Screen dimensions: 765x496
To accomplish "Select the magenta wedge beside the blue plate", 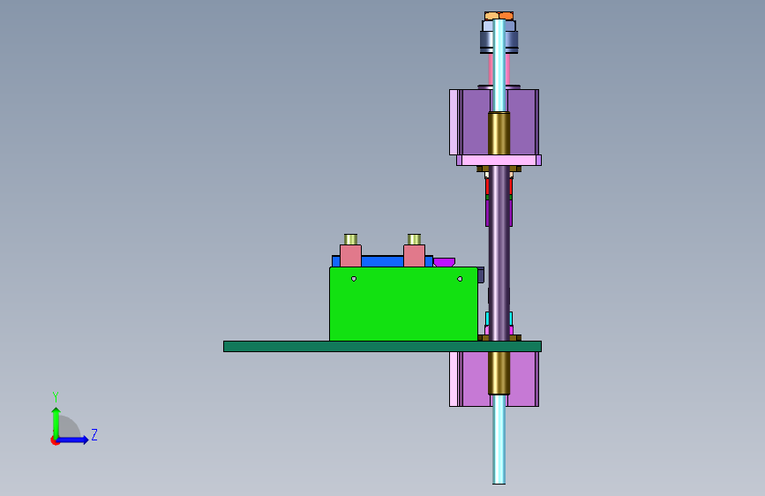I will click(444, 262).
